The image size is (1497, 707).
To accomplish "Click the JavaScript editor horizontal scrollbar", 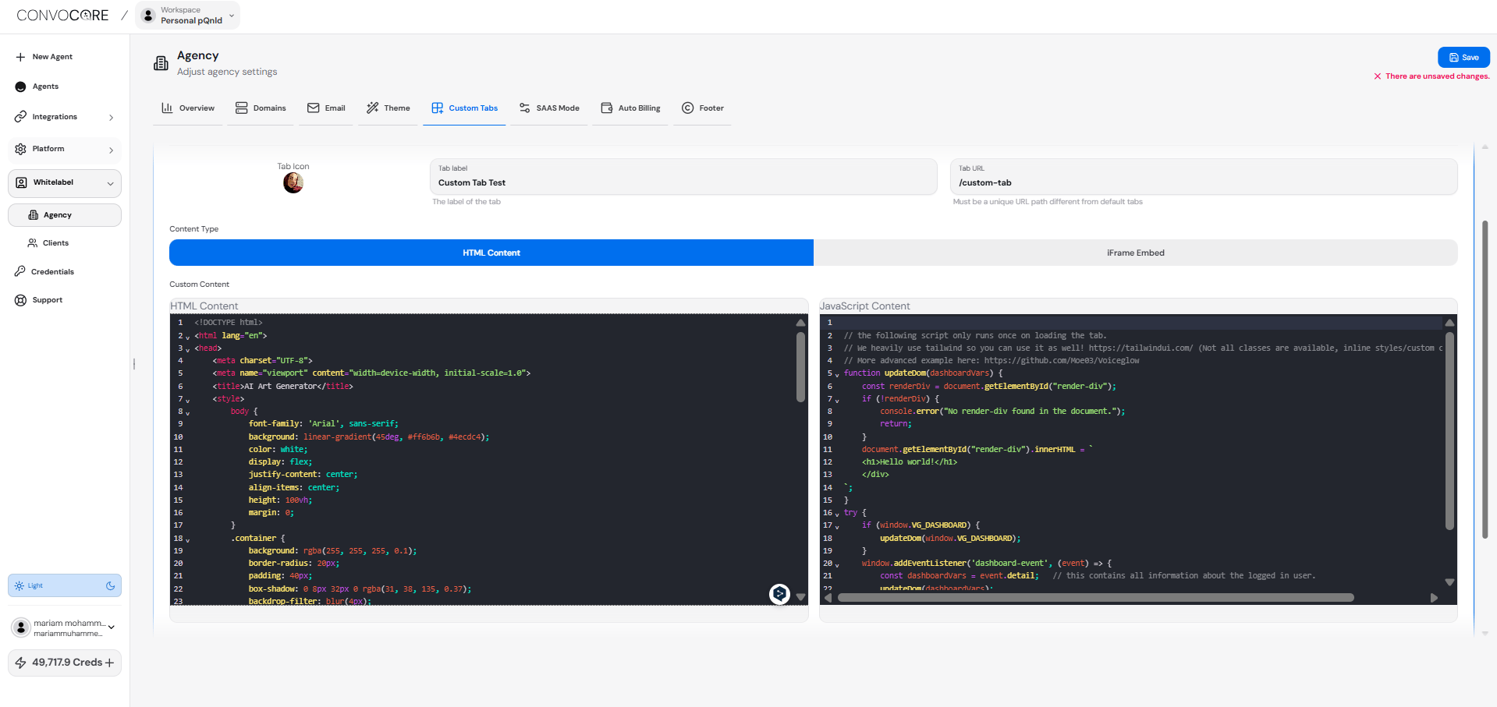I will tap(1095, 598).
